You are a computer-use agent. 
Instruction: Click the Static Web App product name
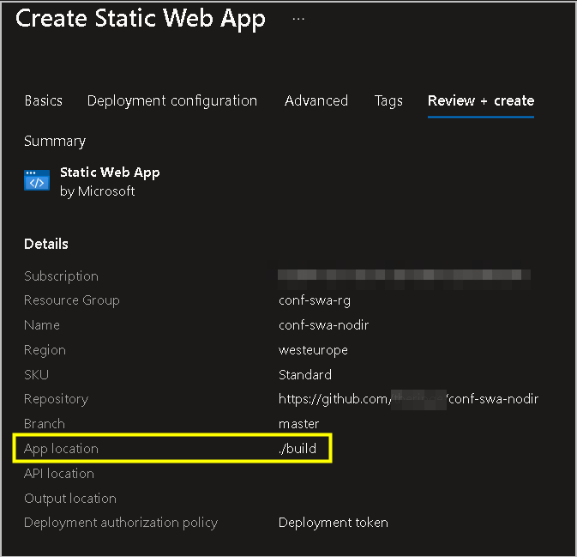pos(110,172)
